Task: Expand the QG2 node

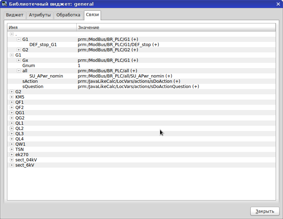Action: [12, 118]
